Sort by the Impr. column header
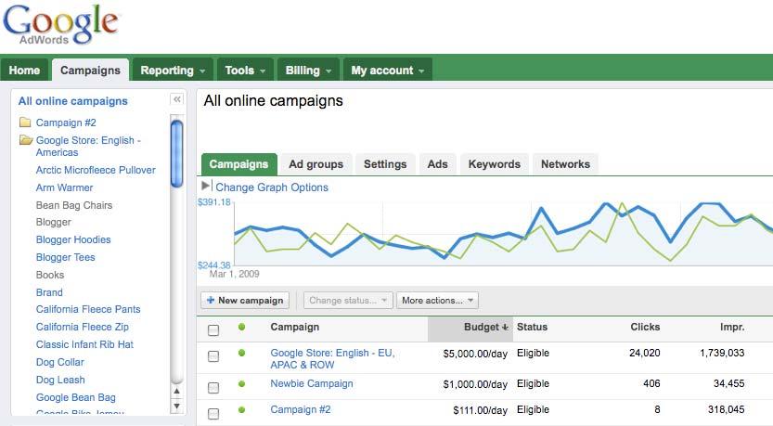Viewport: 773px width, 426px height. click(x=732, y=327)
